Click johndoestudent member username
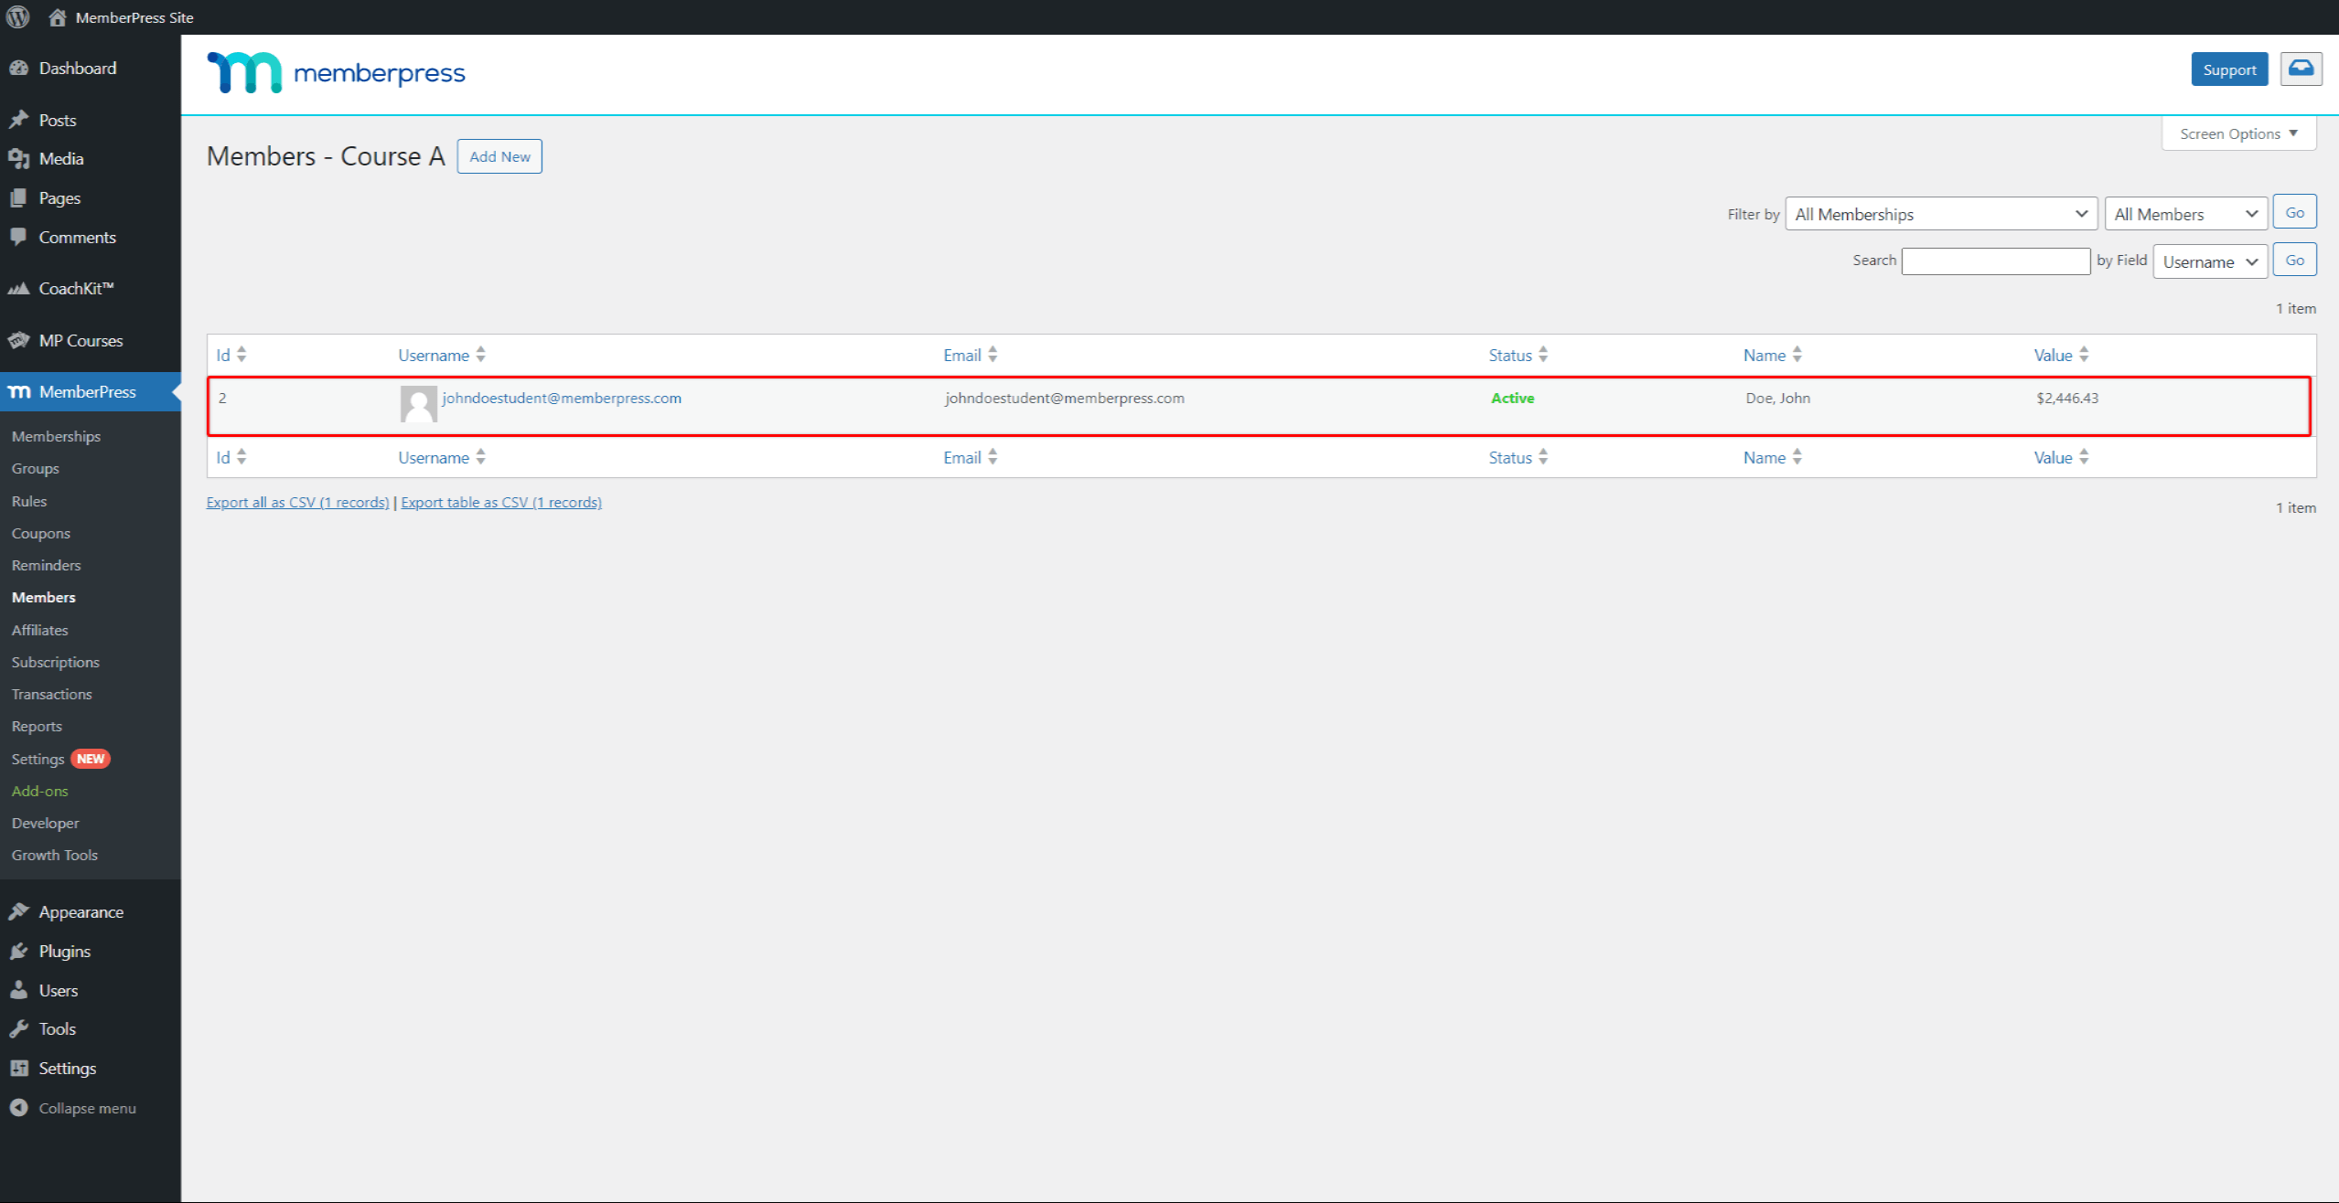Image resolution: width=2339 pixels, height=1203 pixels. [x=560, y=398]
